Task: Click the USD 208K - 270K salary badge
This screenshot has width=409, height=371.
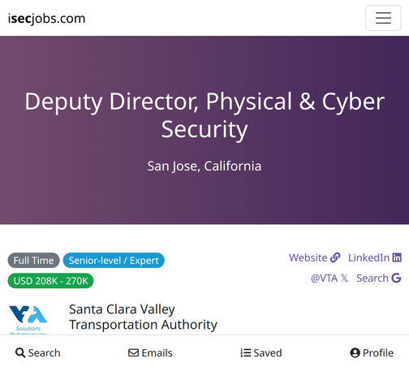Action: (x=50, y=281)
